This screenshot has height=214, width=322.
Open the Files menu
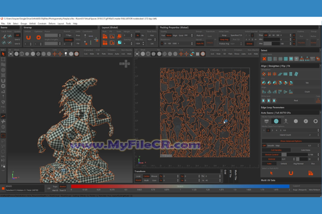pyautogui.click(x=3, y=24)
